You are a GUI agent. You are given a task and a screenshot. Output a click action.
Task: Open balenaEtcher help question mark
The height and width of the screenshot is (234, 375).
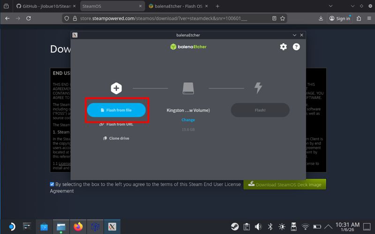pyautogui.click(x=296, y=47)
